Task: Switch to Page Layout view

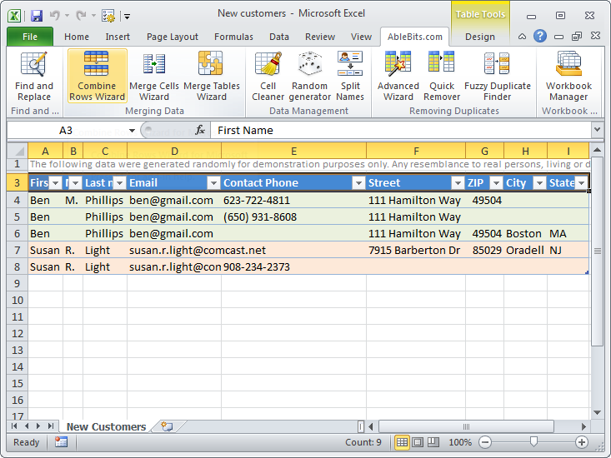Action: pyautogui.click(x=418, y=442)
